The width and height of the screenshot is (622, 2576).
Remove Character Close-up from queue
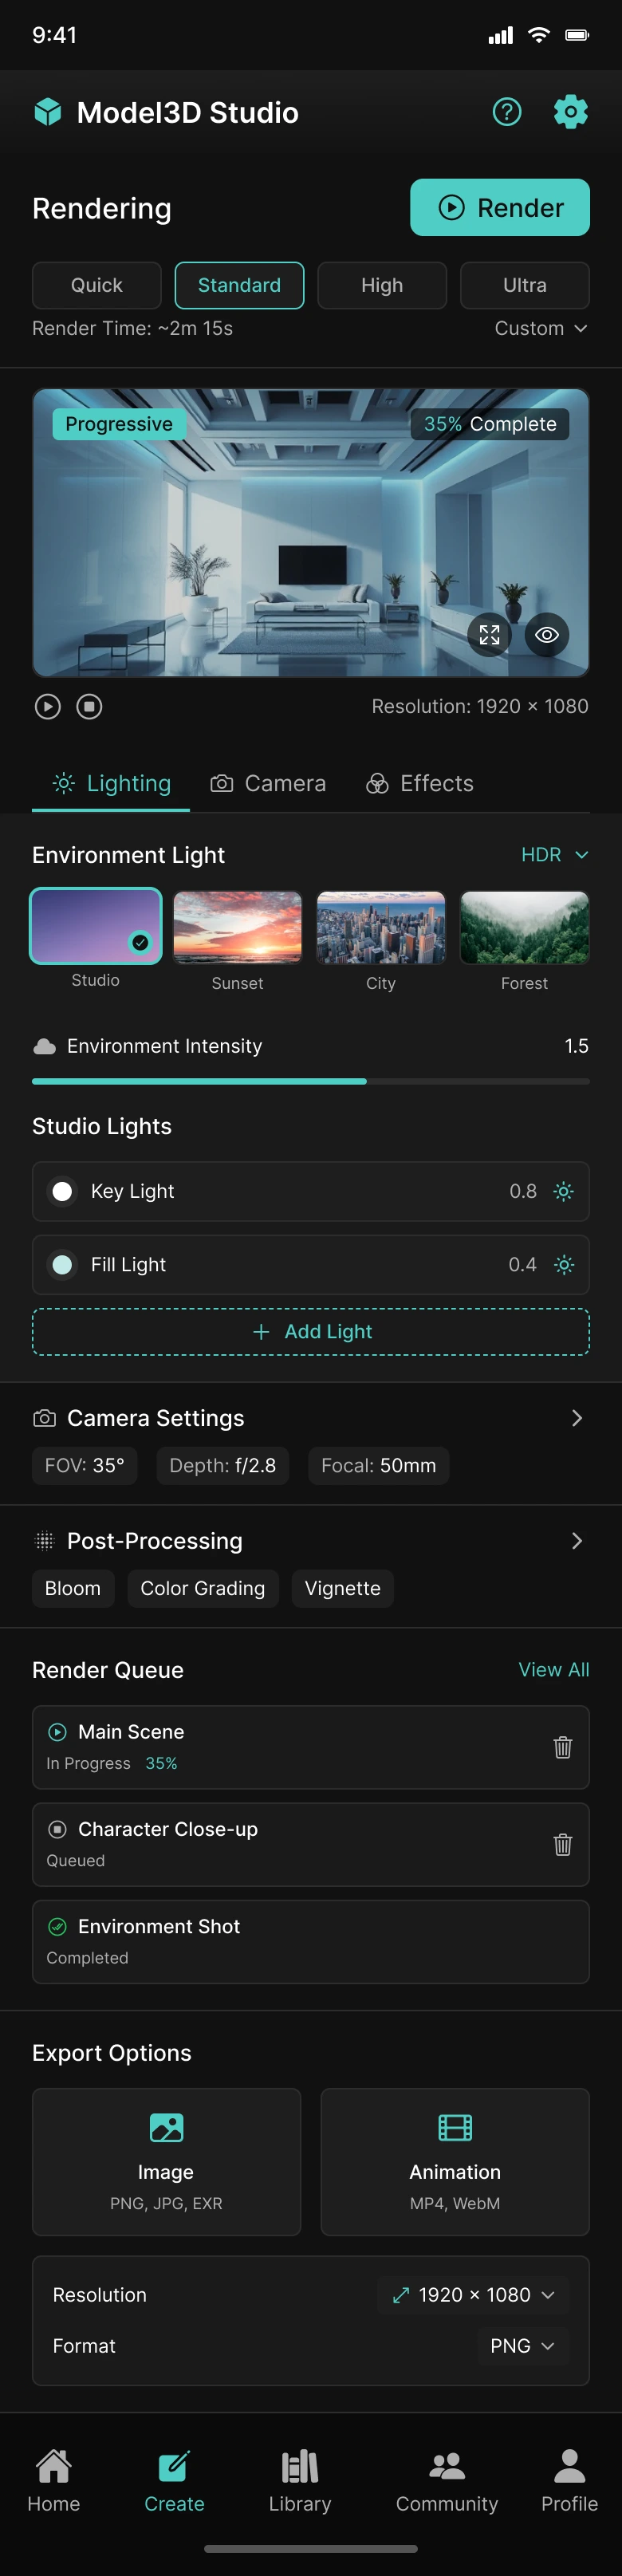(563, 1844)
